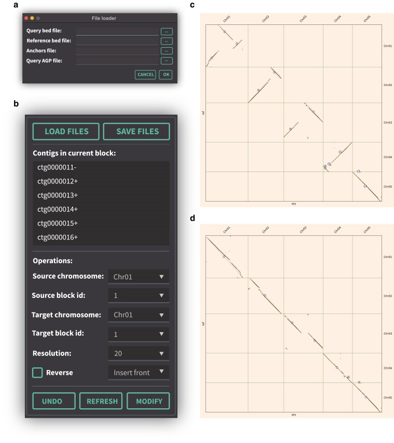Image resolution: width=394 pixels, height=443 pixels.
Task: Close the File loader window
Action: (26, 18)
